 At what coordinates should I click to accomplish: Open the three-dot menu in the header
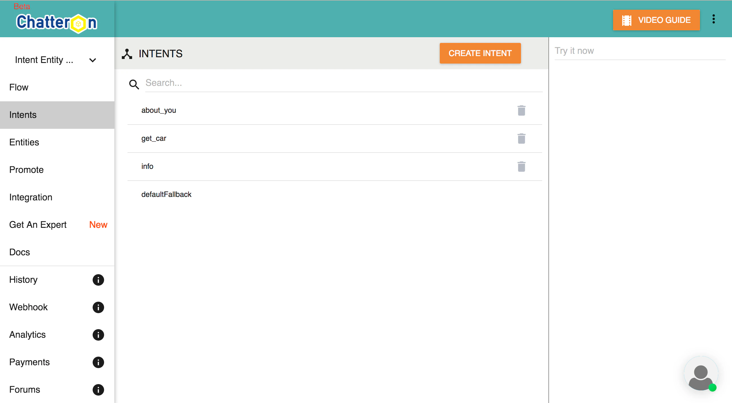click(x=713, y=19)
